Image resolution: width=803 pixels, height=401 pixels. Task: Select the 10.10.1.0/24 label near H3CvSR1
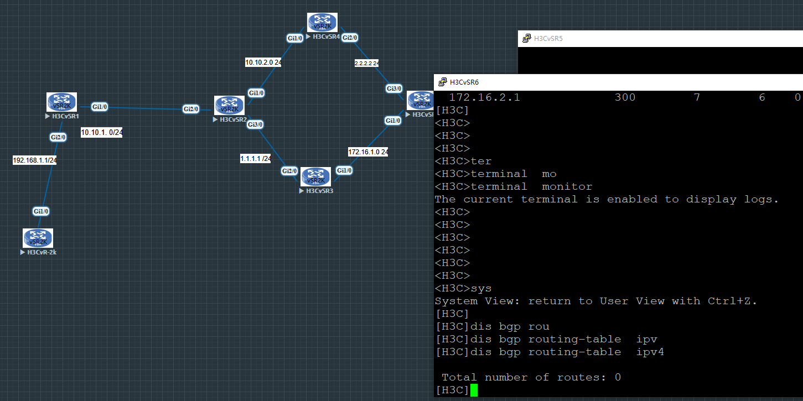(x=102, y=133)
